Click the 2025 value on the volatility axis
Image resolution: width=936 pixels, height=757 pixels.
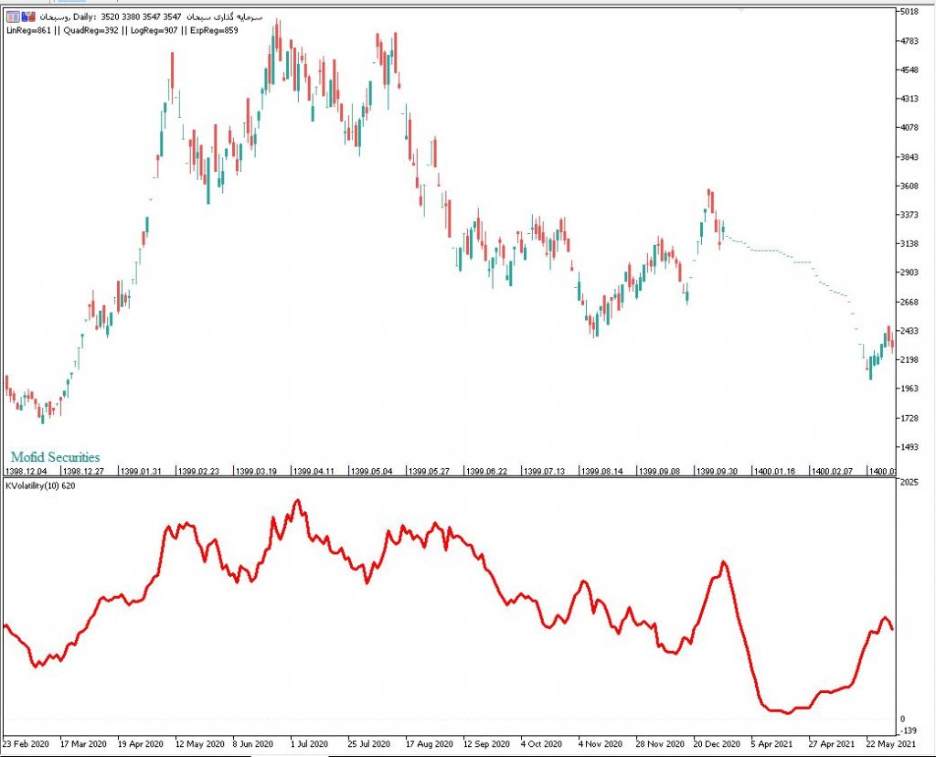[909, 483]
